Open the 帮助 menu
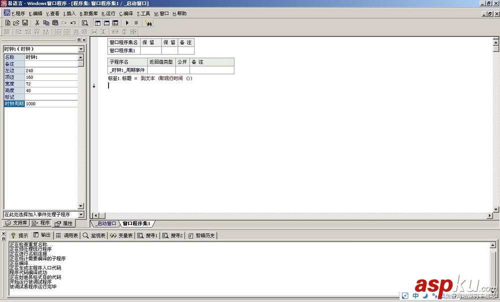This screenshot has width=500, height=302. tap(179, 13)
